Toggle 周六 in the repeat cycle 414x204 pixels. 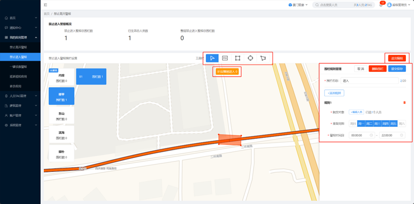tap(402, 124)
